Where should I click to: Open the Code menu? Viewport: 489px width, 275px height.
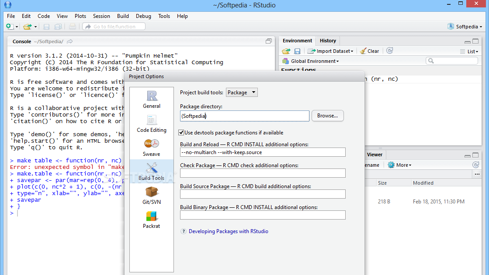[44, 16]
